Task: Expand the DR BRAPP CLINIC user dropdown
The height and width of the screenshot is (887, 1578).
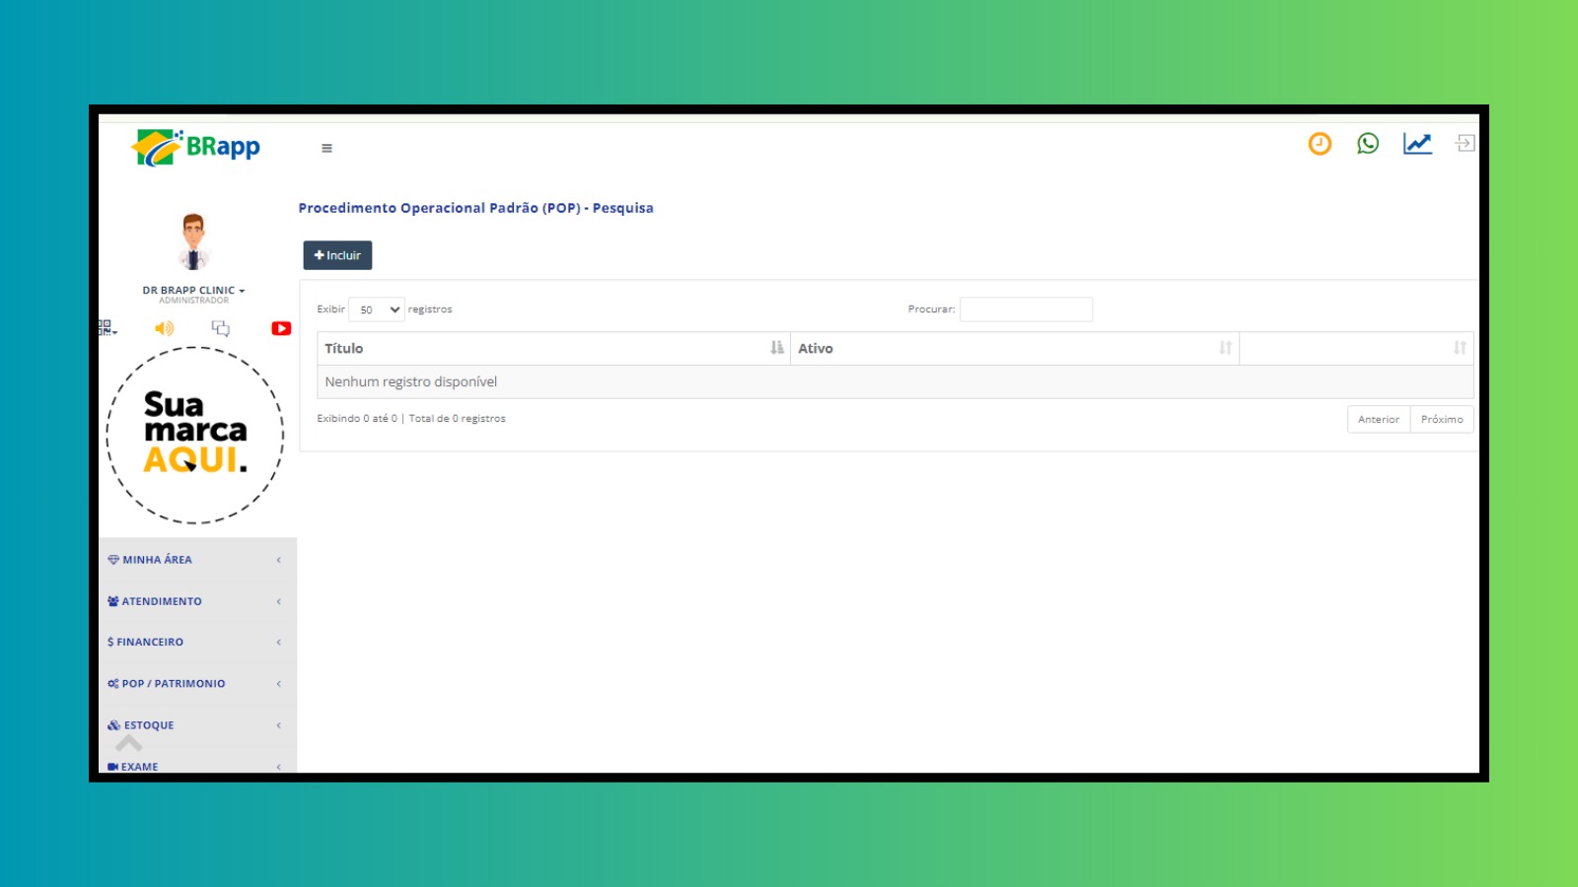Action: (x=193, y=291)
